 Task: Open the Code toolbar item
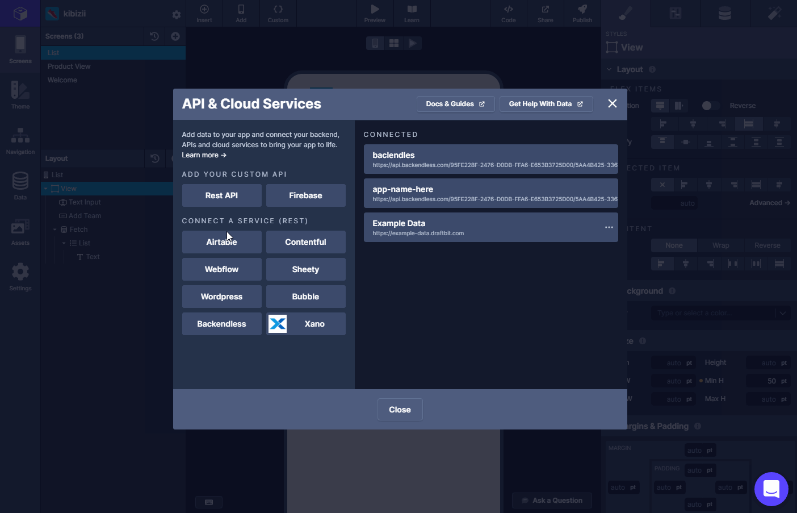[x=509, y=13]
